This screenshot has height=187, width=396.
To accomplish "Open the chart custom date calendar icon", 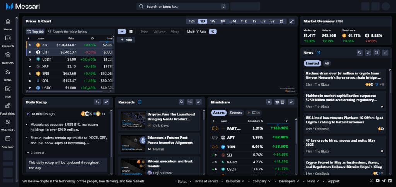I will point(282,21).
